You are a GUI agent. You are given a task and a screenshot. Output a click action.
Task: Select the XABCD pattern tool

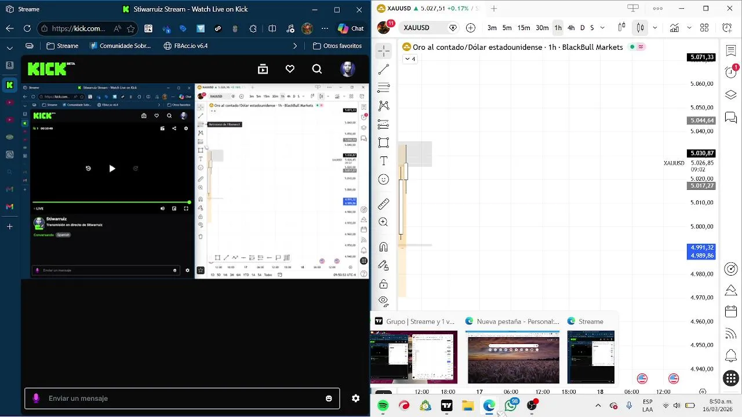click(x=383, y=106)
